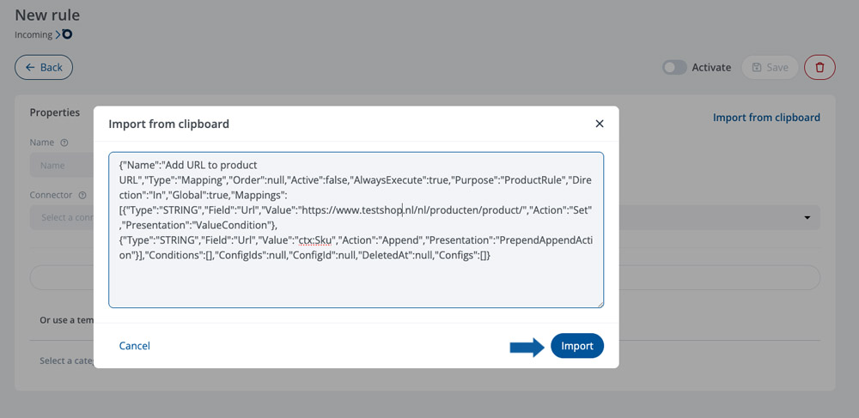
Task: Click the floppy disk icon on Save
Action: (x=757, y=67)
